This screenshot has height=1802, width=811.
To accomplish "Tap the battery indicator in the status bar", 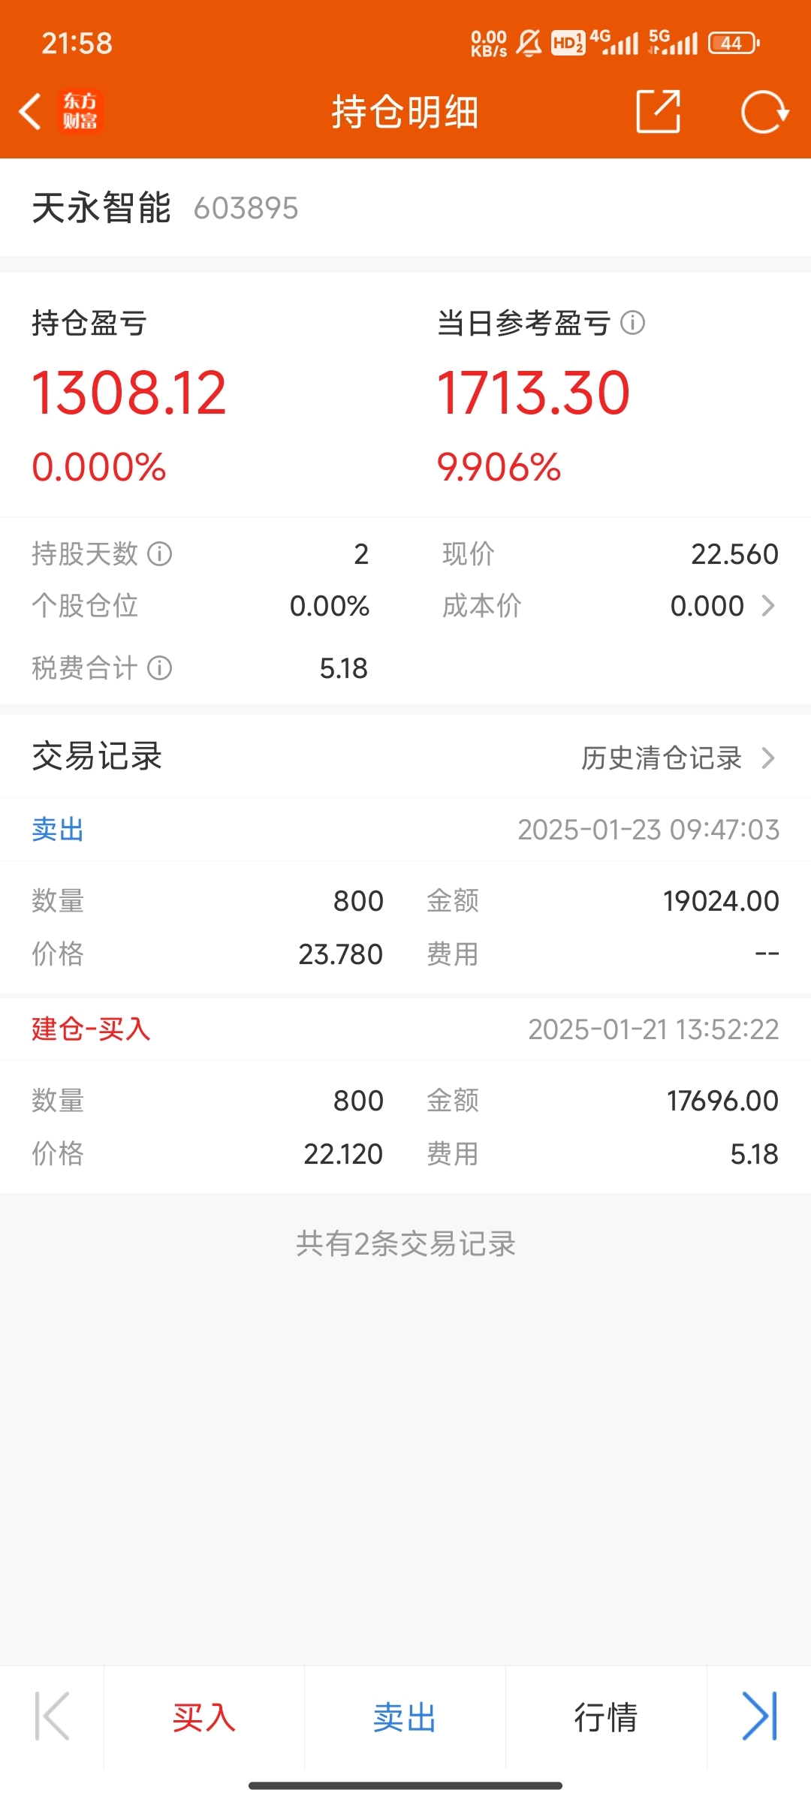I will pos(733,44).
